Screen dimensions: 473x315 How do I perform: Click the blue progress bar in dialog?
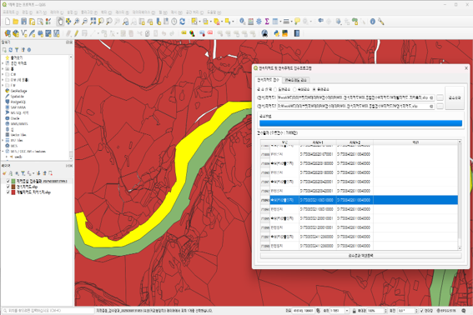[360, 123]
